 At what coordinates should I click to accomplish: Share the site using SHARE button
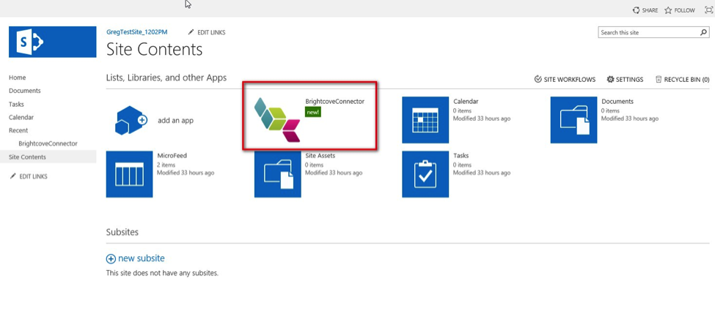click(645, 10)
